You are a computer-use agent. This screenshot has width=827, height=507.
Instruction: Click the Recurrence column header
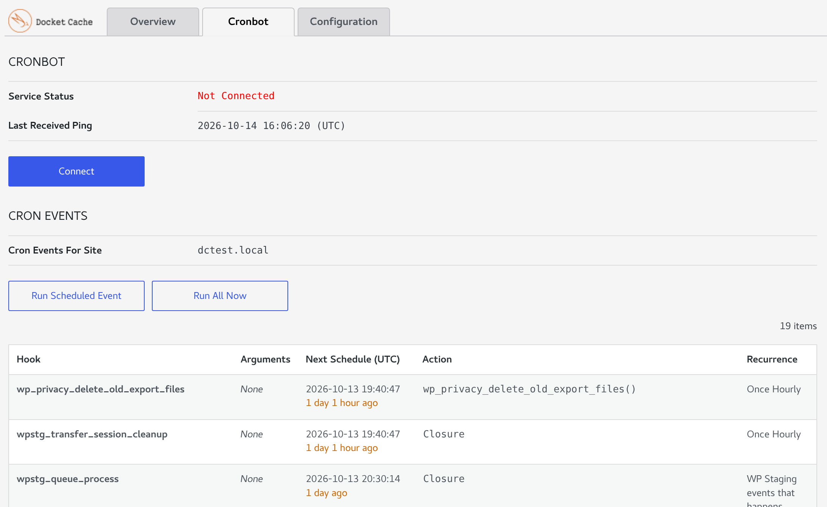coord(772,359)
